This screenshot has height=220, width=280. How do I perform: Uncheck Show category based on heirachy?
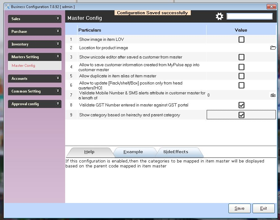(x=241, y=115)
